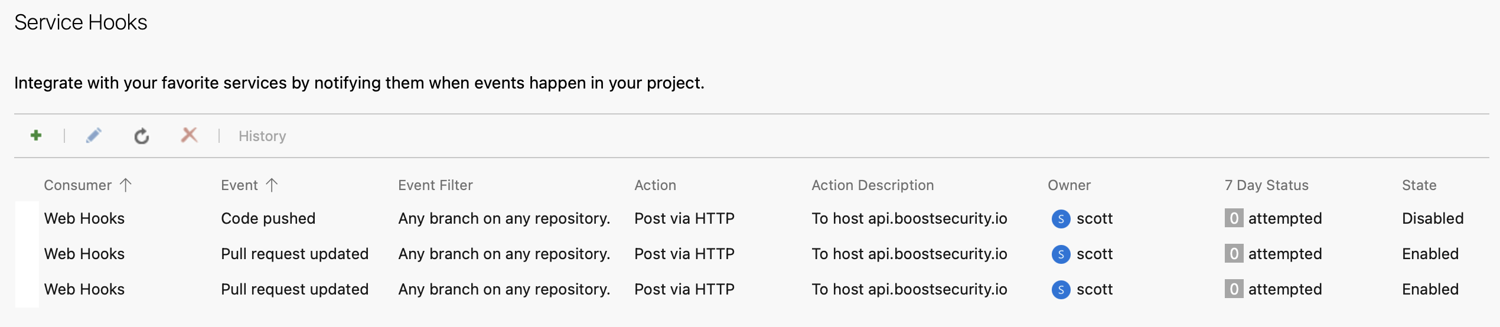Sort by the State column header
Image resolution: width=1500 pixels, height=327 pixels.
click(x=1419, y=185)
